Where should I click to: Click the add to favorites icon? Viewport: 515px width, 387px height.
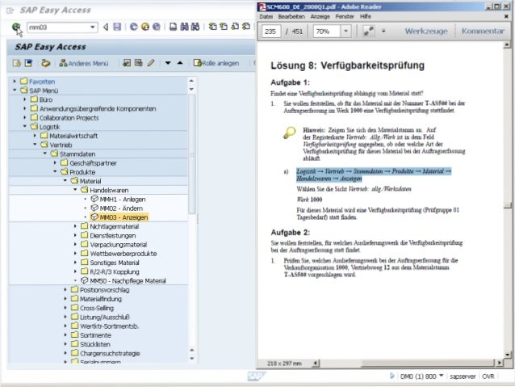tap(127, 63)
